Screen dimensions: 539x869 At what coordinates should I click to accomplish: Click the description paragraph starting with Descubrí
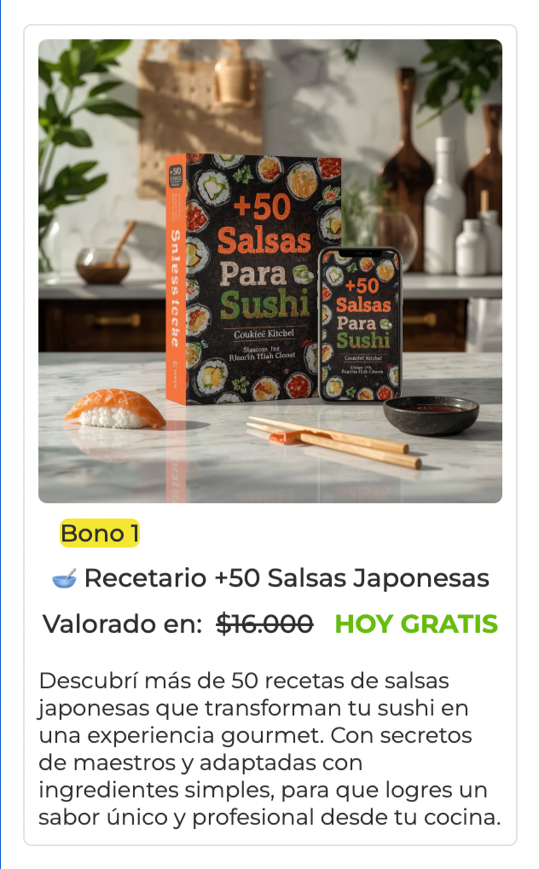click(270, 749)
